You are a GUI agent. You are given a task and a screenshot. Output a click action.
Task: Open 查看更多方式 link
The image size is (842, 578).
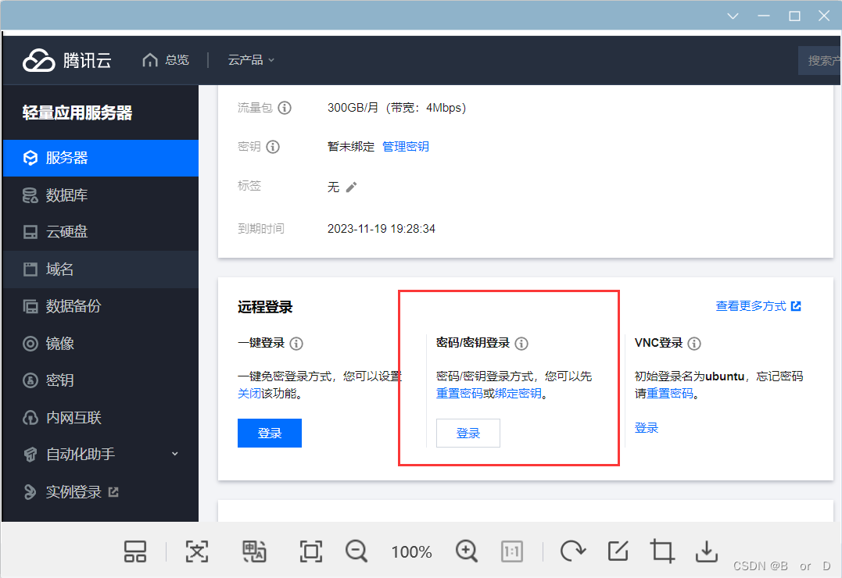click(x=758, y=306)
